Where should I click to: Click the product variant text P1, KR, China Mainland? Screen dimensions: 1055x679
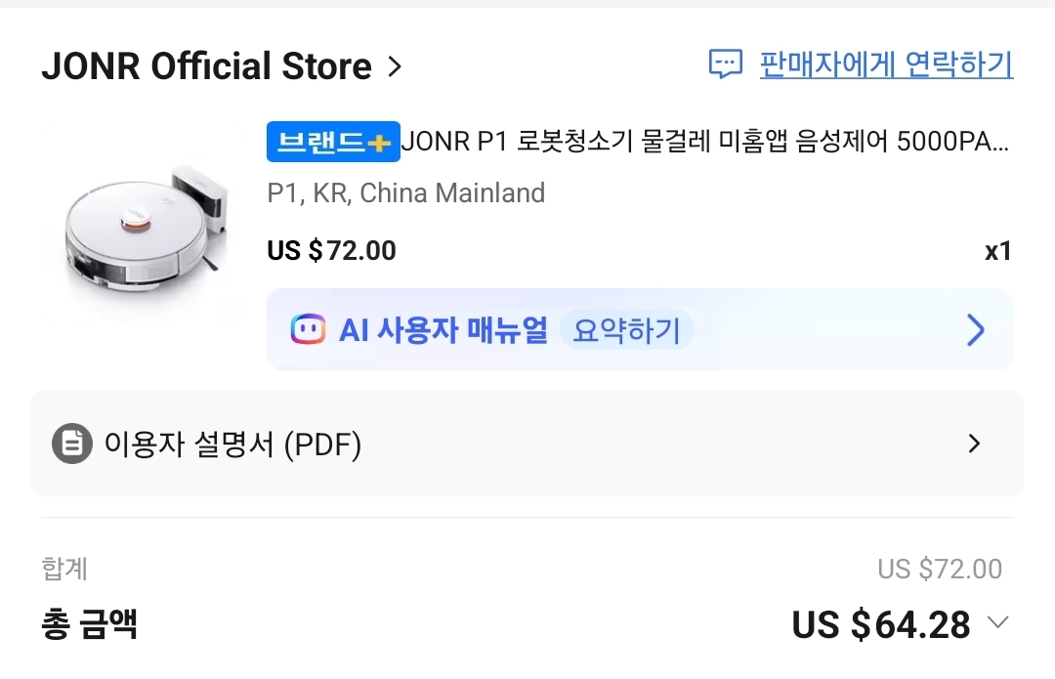click(405, 193)
